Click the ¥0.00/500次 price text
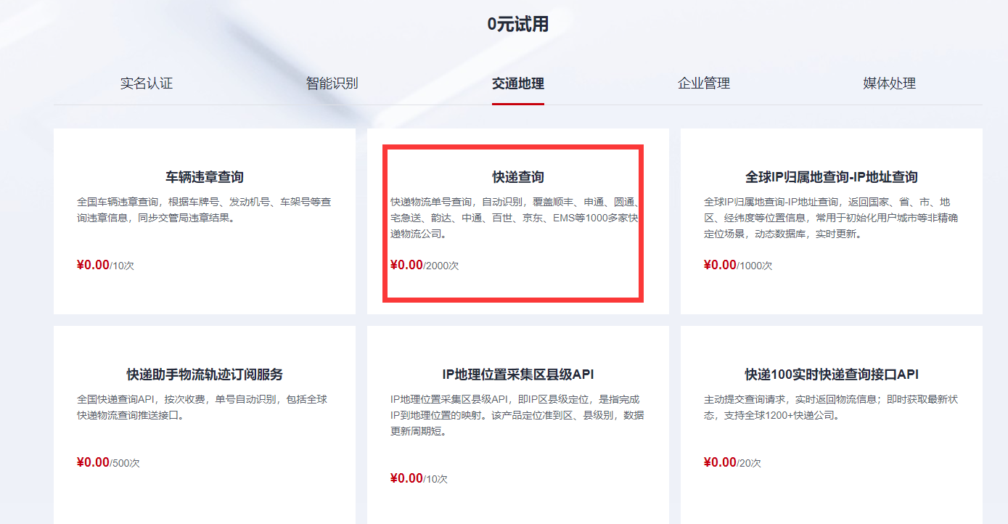1008x524 pixels. [108, 463]
